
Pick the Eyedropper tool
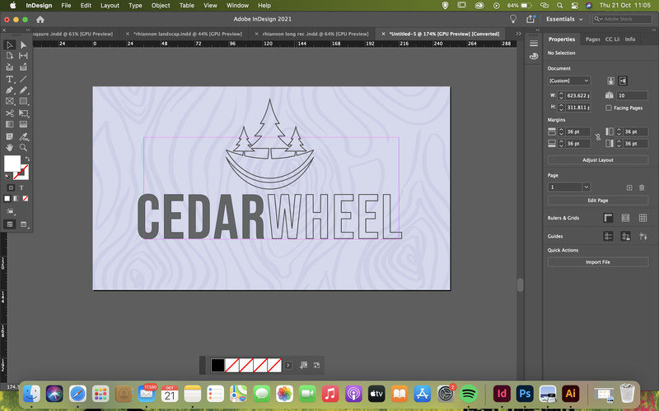(x=24, y=136)
